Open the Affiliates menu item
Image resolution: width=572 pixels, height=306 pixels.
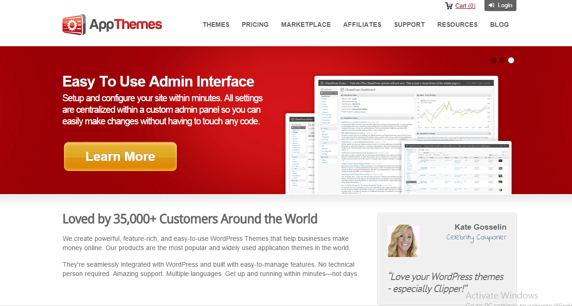tap(362, 24)
